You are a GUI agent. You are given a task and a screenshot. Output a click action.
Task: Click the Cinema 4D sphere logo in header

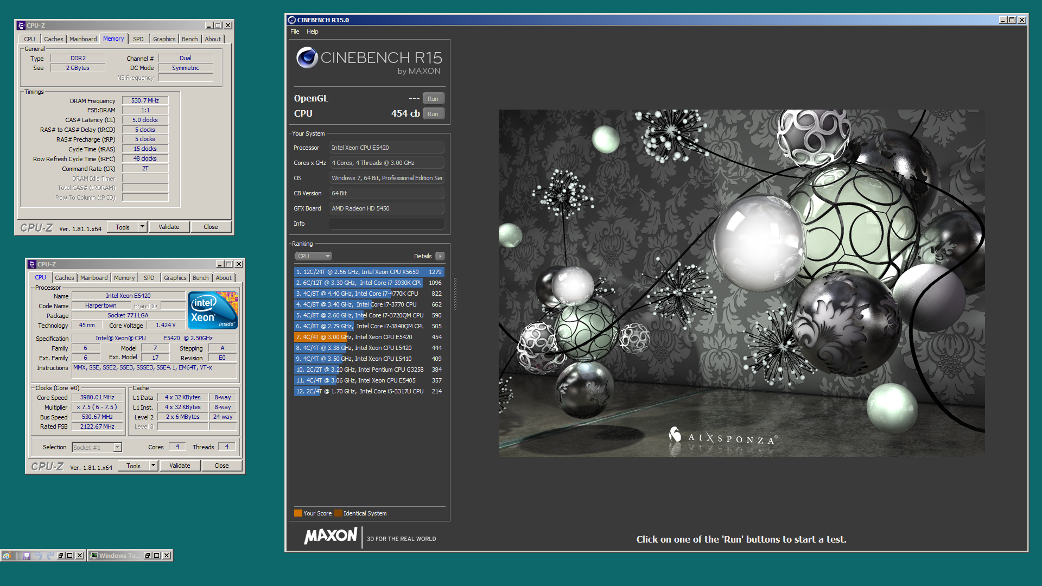307,57
